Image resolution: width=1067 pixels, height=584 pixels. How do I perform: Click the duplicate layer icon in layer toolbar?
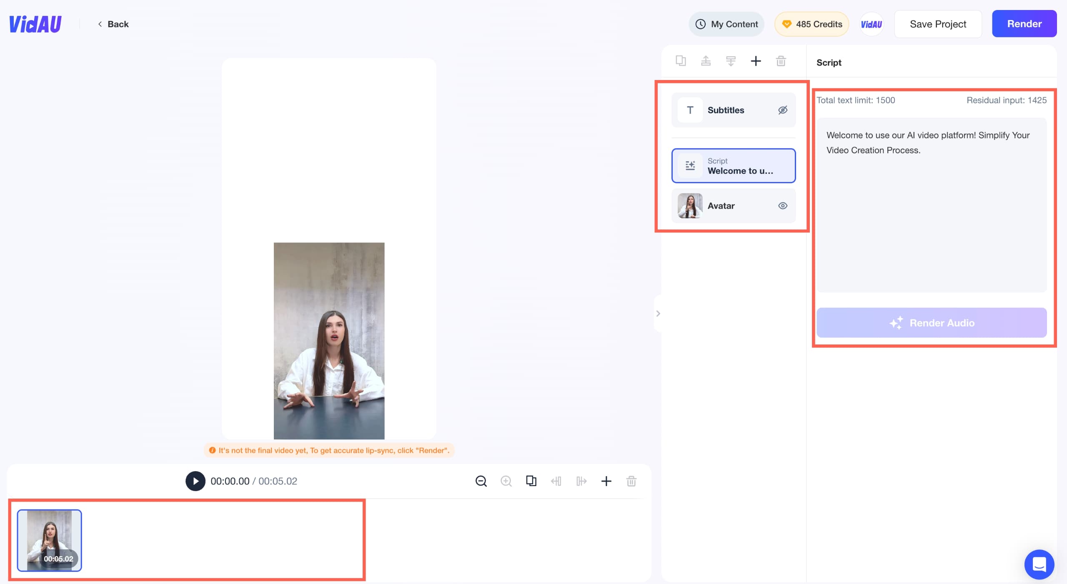click(x=681, y=61)
